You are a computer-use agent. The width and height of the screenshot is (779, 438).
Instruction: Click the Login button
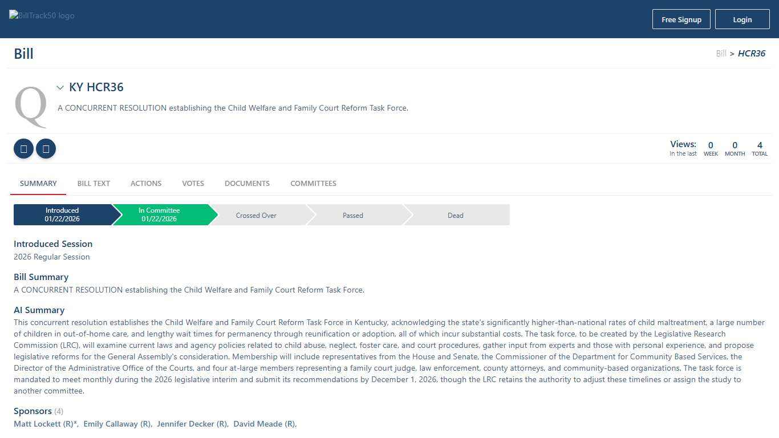(742, 19)
